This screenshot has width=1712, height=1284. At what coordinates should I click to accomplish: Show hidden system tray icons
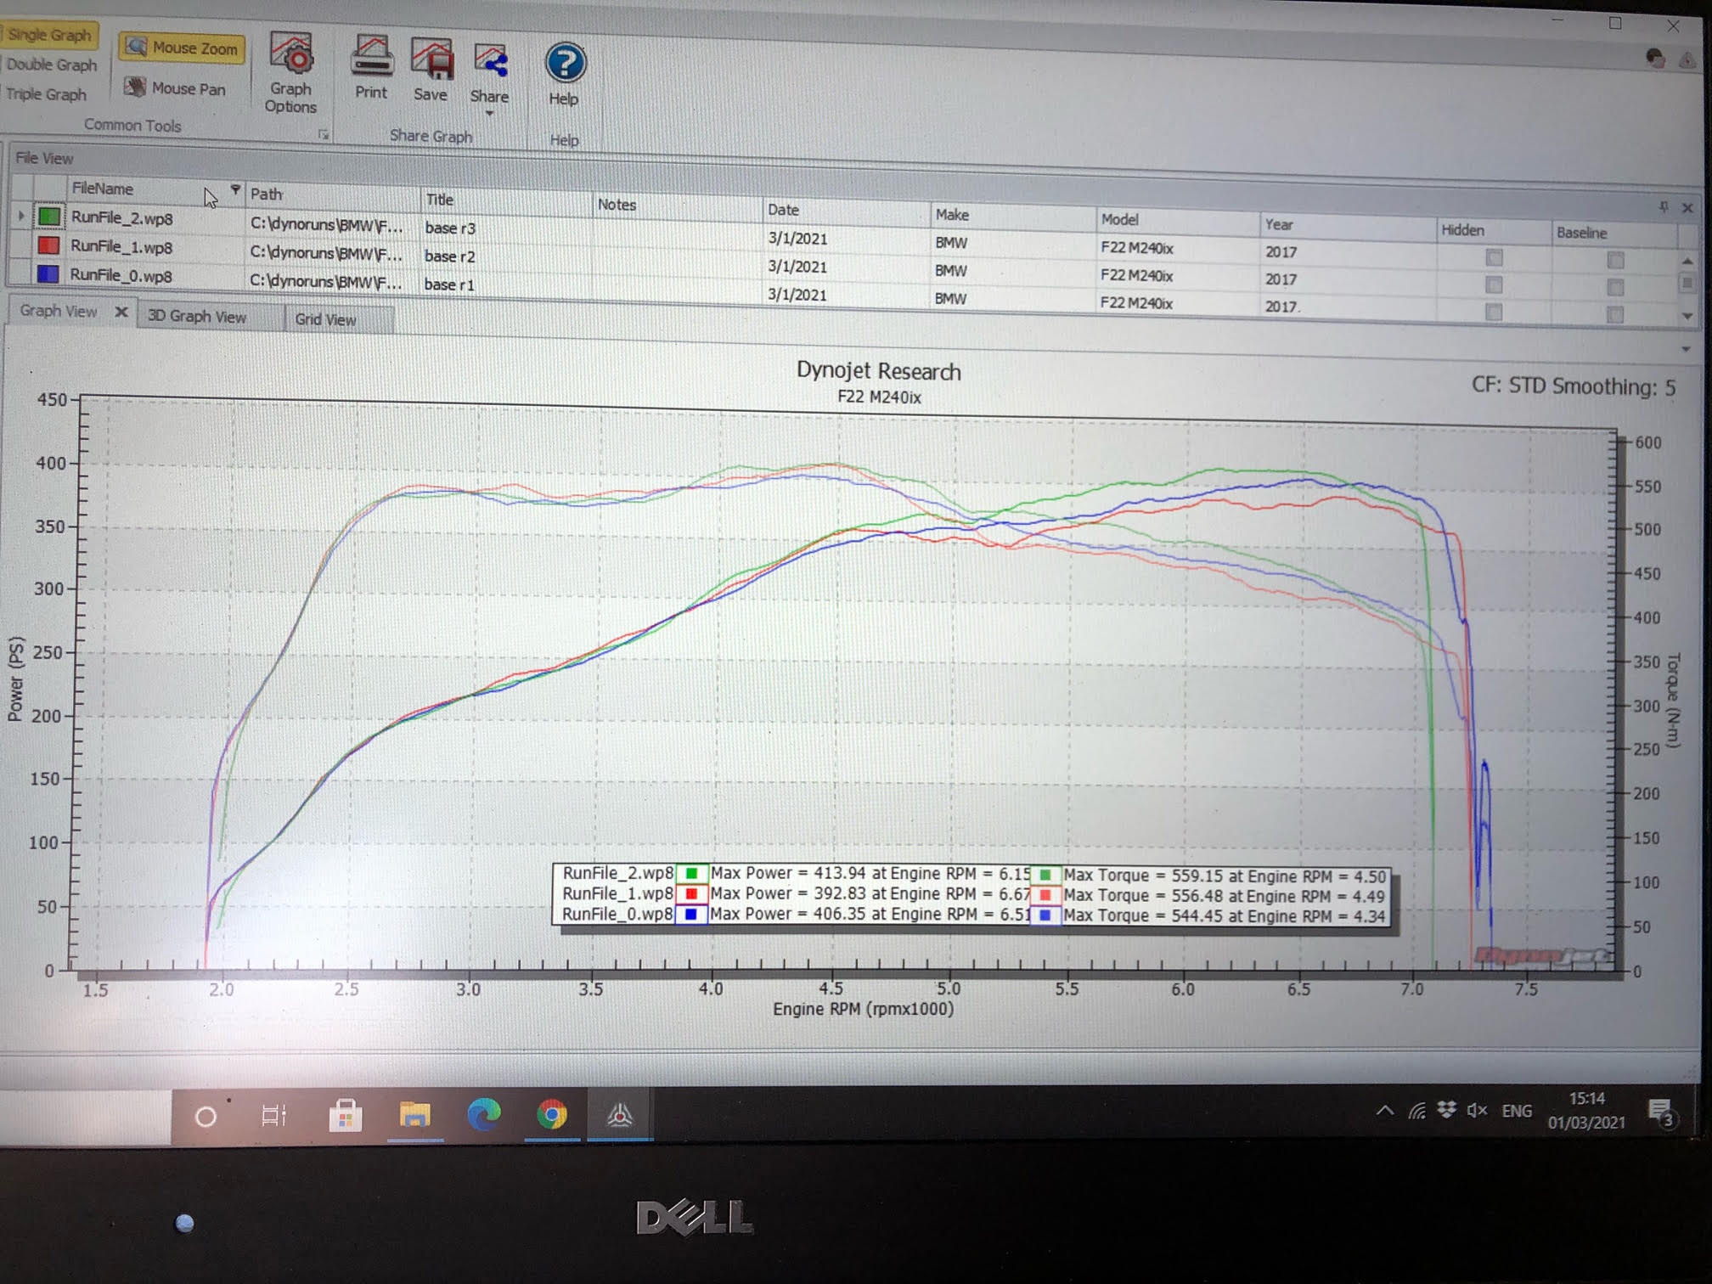(x=1385, y=1110)
